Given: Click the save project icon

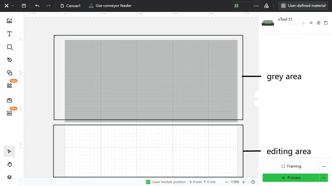Looking at the screenshot, I should (24, 6).
